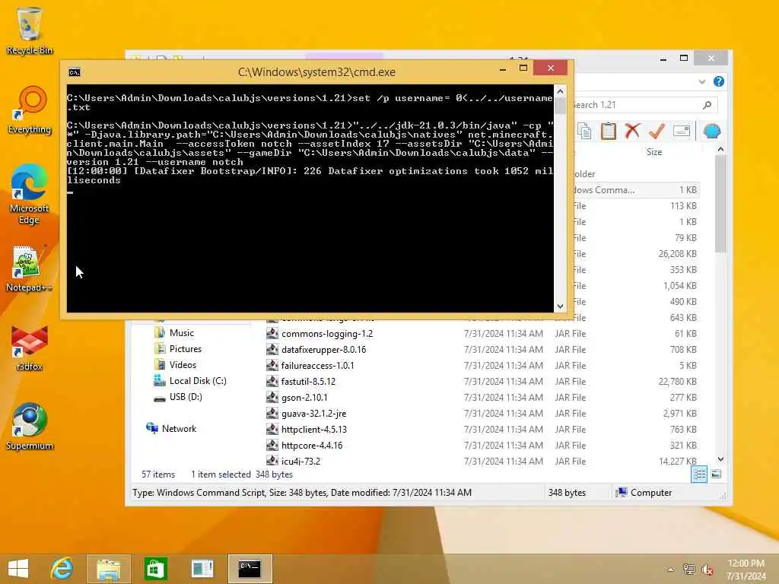Open Local Disk (C:) in navigation pane
Image resolution: width=779 pixels, height=584 pixels.
pyautogui.click(x=197, y=381)
